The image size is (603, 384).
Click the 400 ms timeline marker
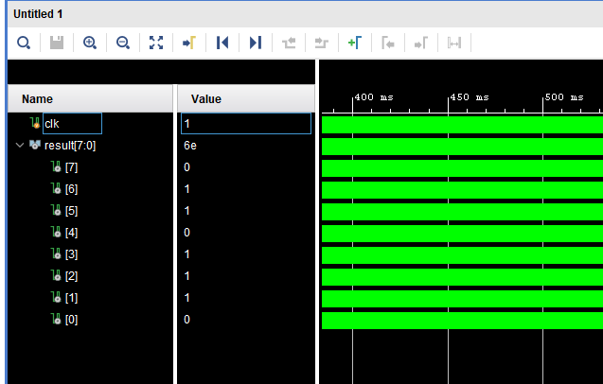[373, 97]
